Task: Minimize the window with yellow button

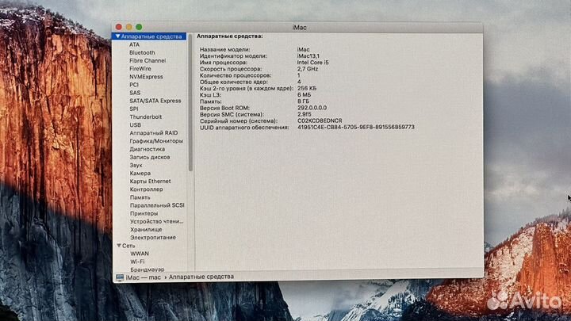Action: click(129, 27)
